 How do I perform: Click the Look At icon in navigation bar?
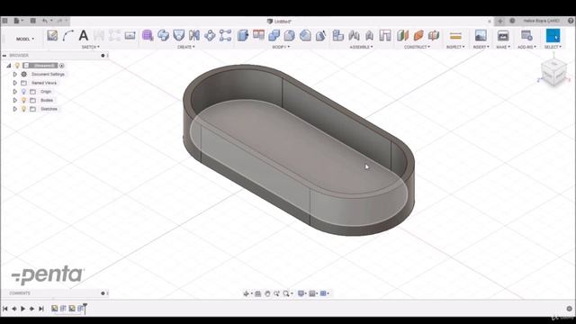pos(258,293)
